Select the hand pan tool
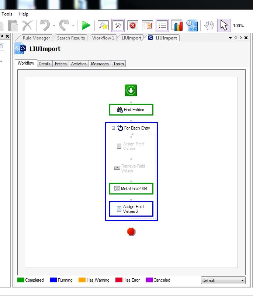This screenshot has height=296, width=253. point(209,25)
